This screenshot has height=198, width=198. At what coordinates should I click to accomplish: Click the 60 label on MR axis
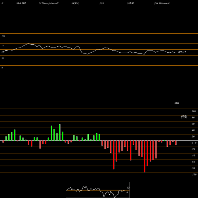point(193,124)
